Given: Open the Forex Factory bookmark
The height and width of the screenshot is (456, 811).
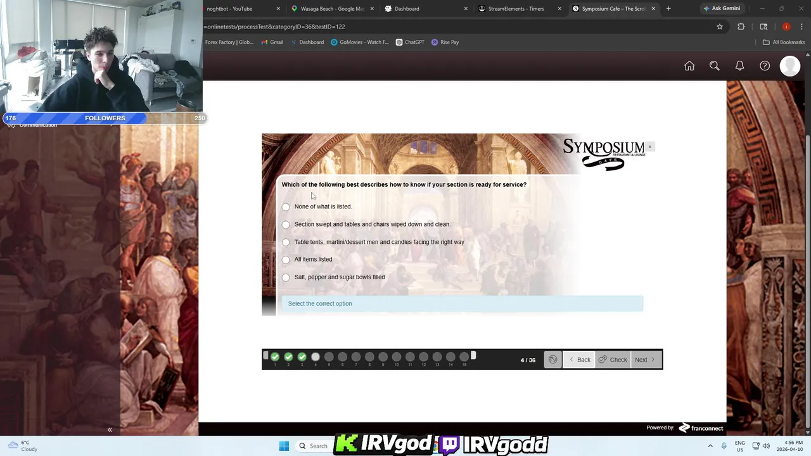Looking at the screenshot, I should (x=229, y=42).
